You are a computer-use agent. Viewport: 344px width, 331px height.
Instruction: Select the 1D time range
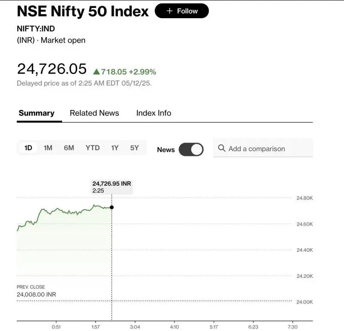coord(28,148)
